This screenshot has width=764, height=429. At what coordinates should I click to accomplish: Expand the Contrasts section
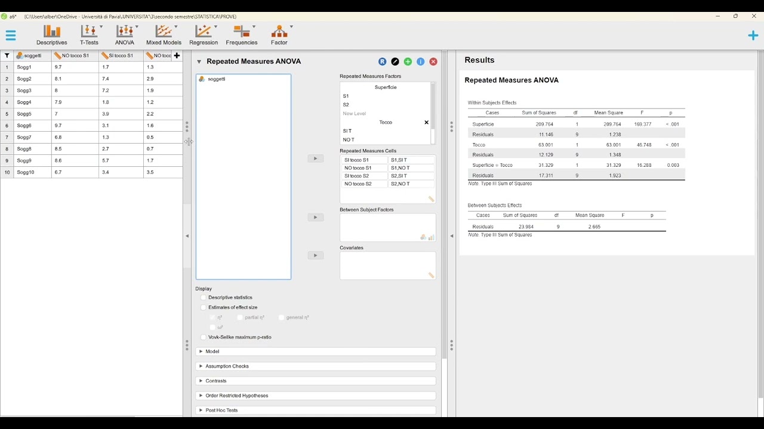(x=316, y=381)
